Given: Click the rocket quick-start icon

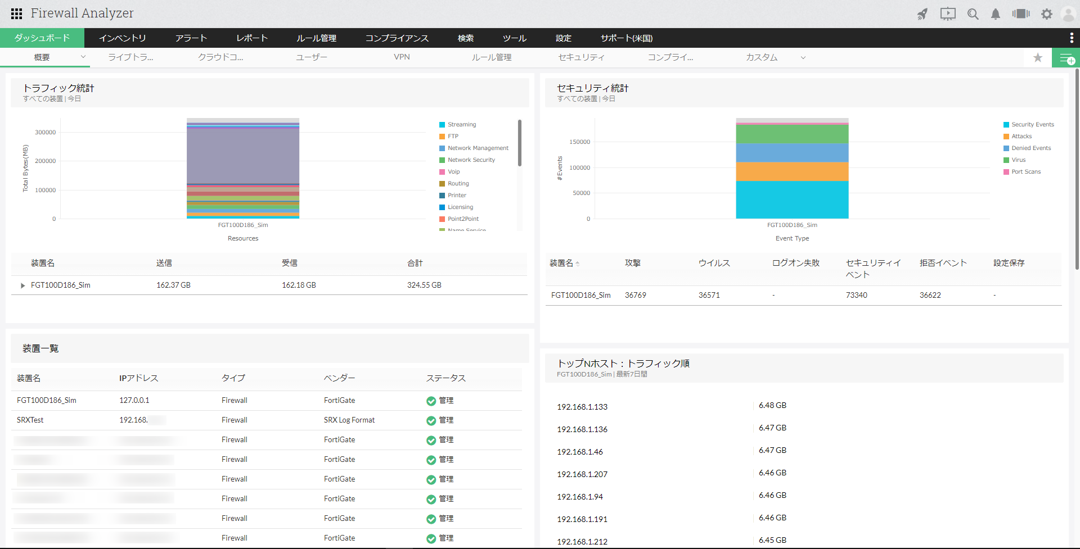Looking at the screenshot, I should (x=922, y=14).
